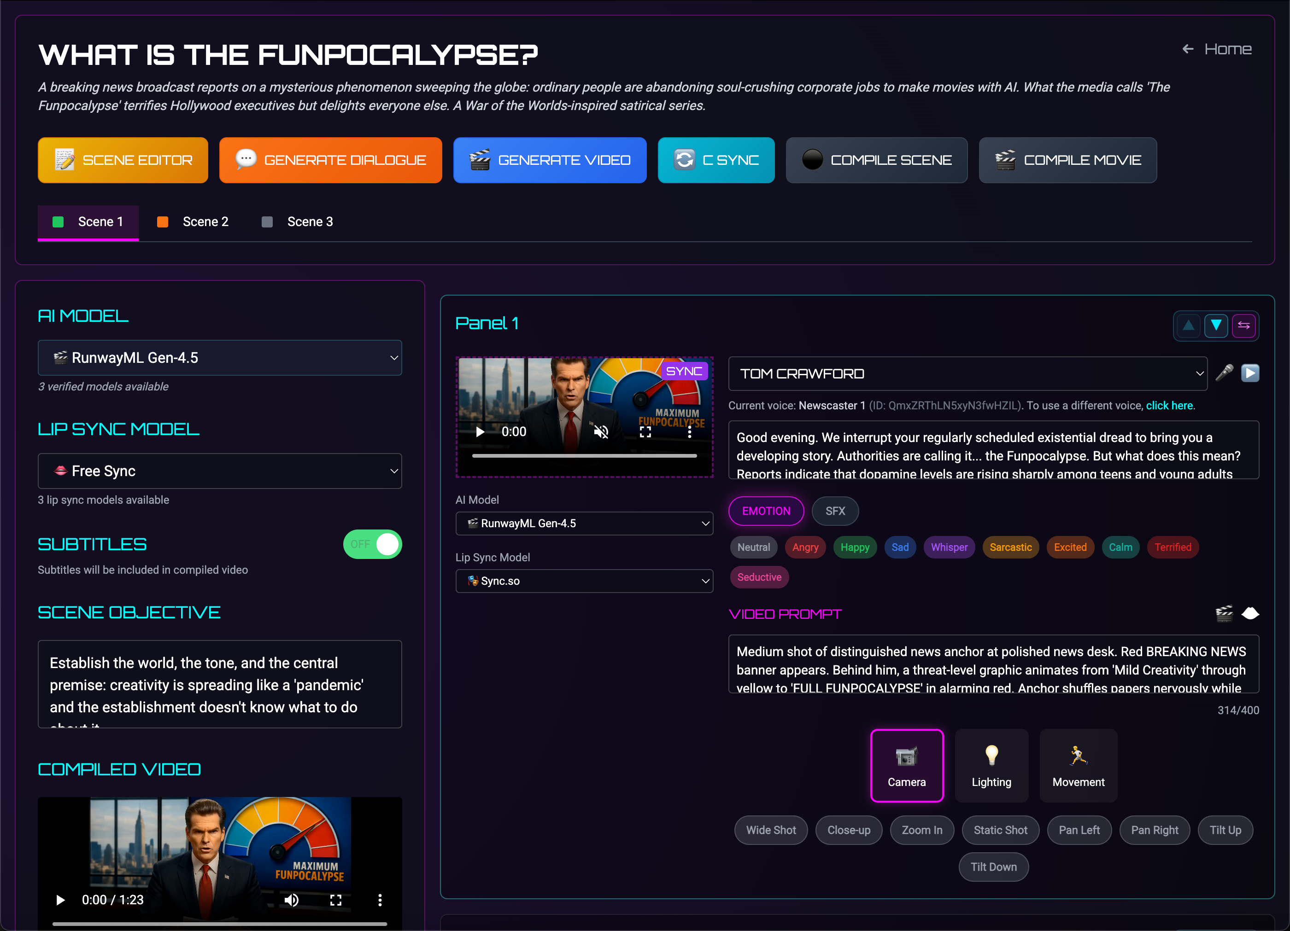1290x931 pixels.
Task: Open the Tom Crawford character dropdown
Action: pyautogui.click(x=967, y=373)
